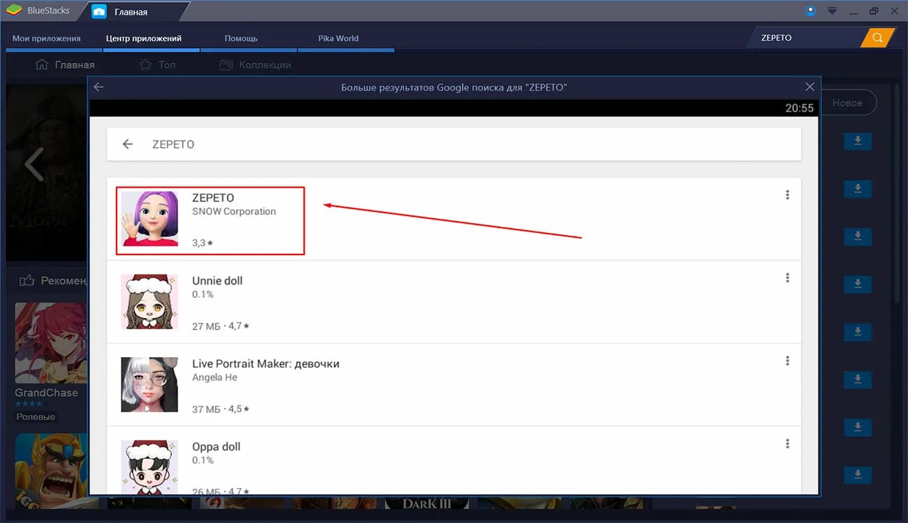Go back using the dialog's left arrow
The height and width of the screenshot is (523, 908).
tap(98, 87)
